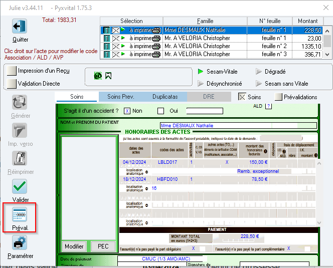Image resolution: width=333 pixels, height=268 pixels.
Task: Click the Valider green checkmark icon
Action: point(20,186)
